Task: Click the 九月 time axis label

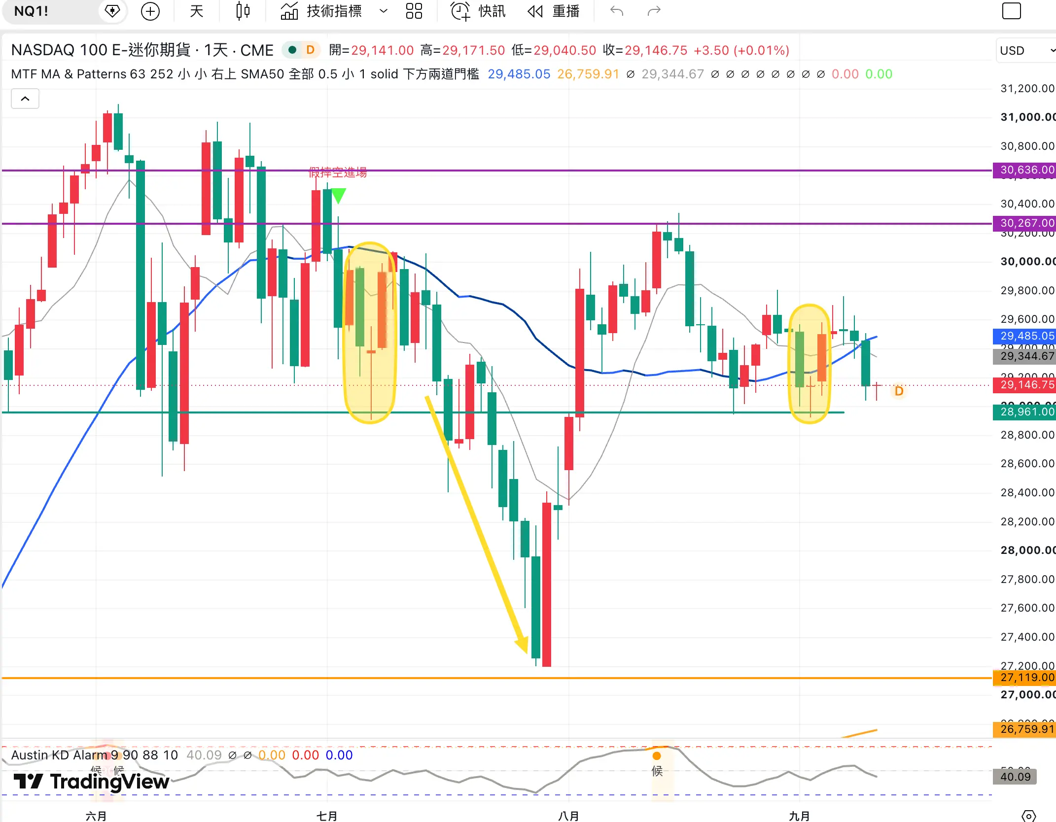Action: point(799,816)
